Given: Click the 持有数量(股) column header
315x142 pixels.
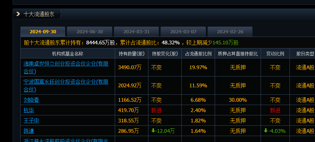Looking at the screenshot, I should (131, 54).
